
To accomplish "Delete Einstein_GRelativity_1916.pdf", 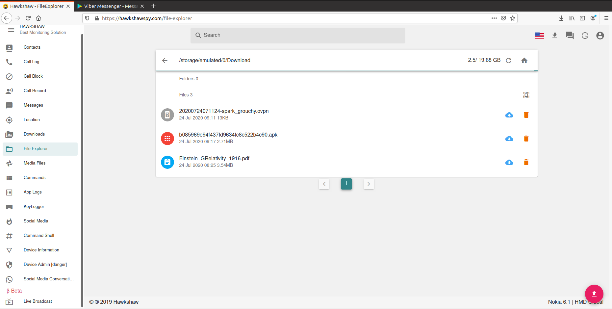I will 526,162.
